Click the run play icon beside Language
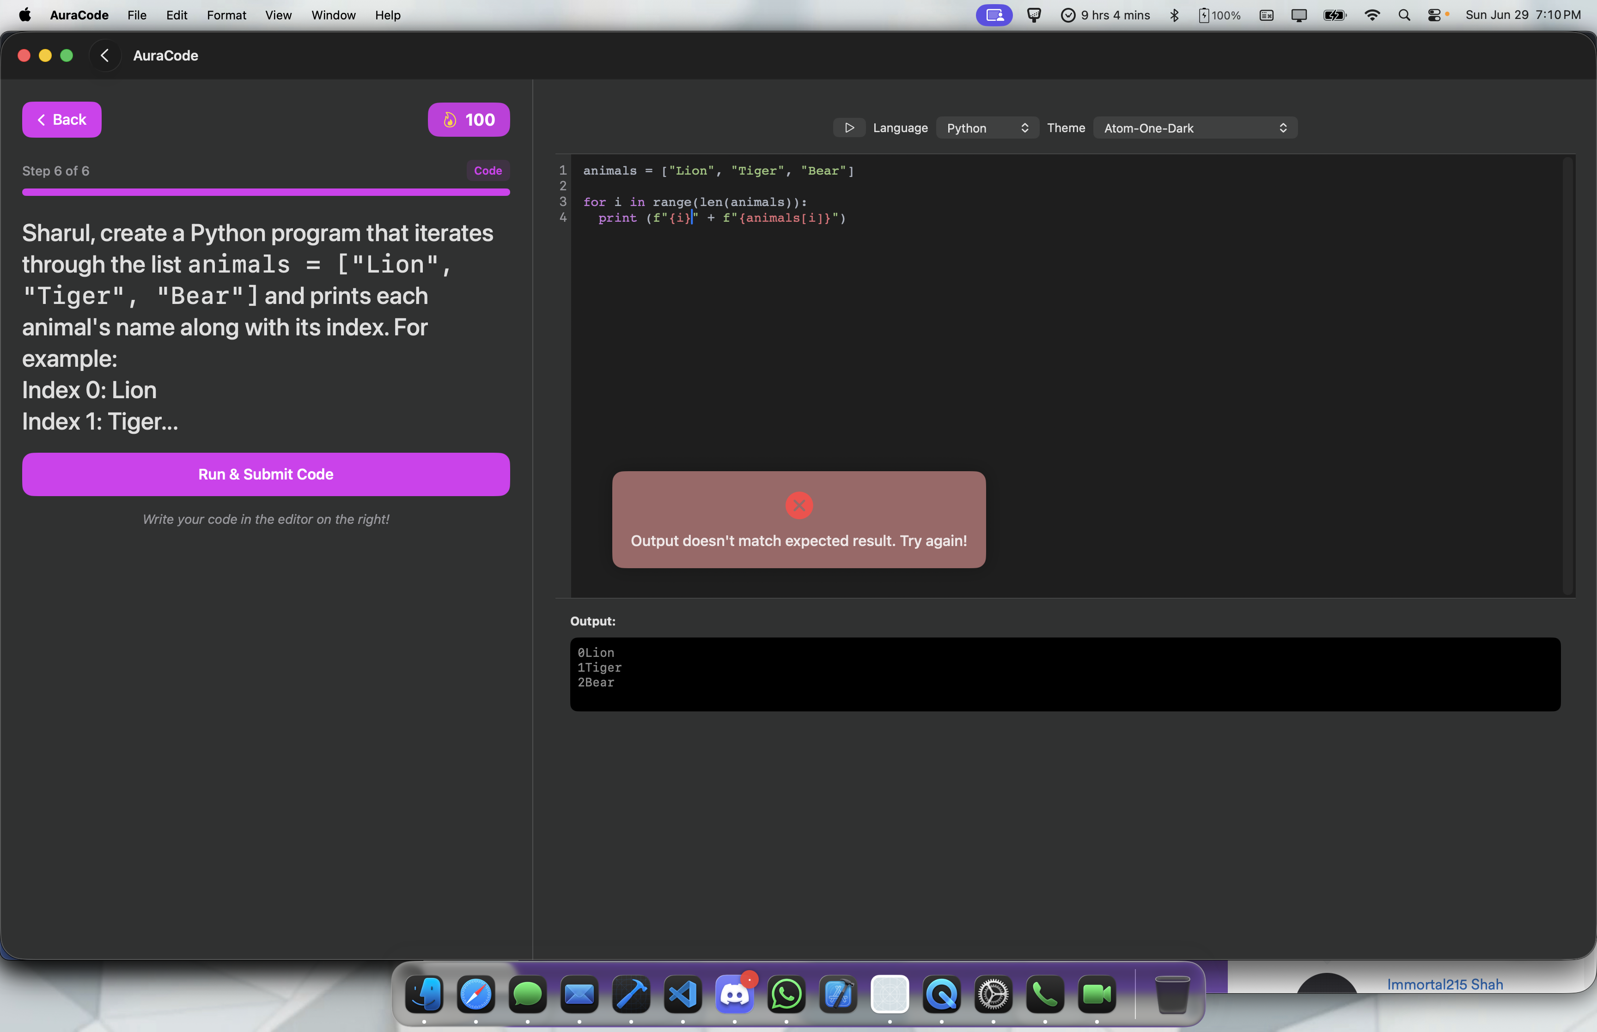 coord(848,128)
